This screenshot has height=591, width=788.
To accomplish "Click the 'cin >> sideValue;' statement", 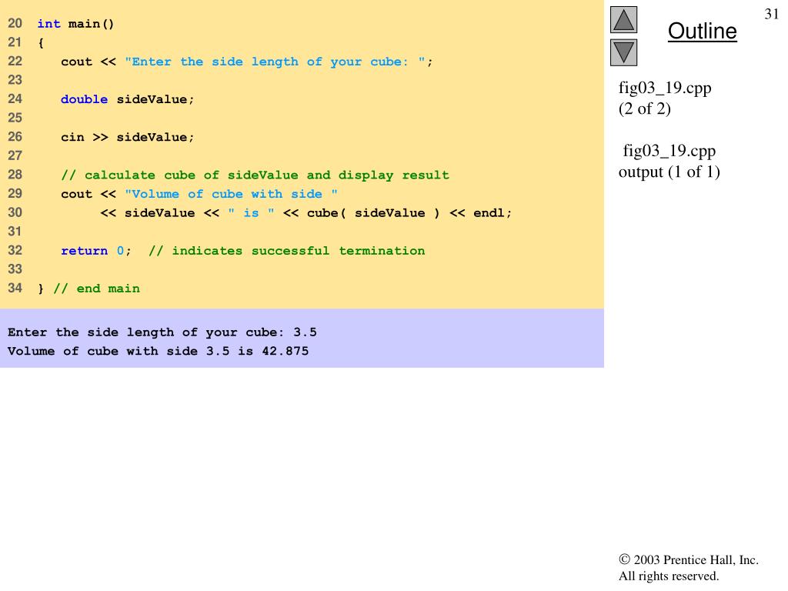I will (x=127, y=137).
